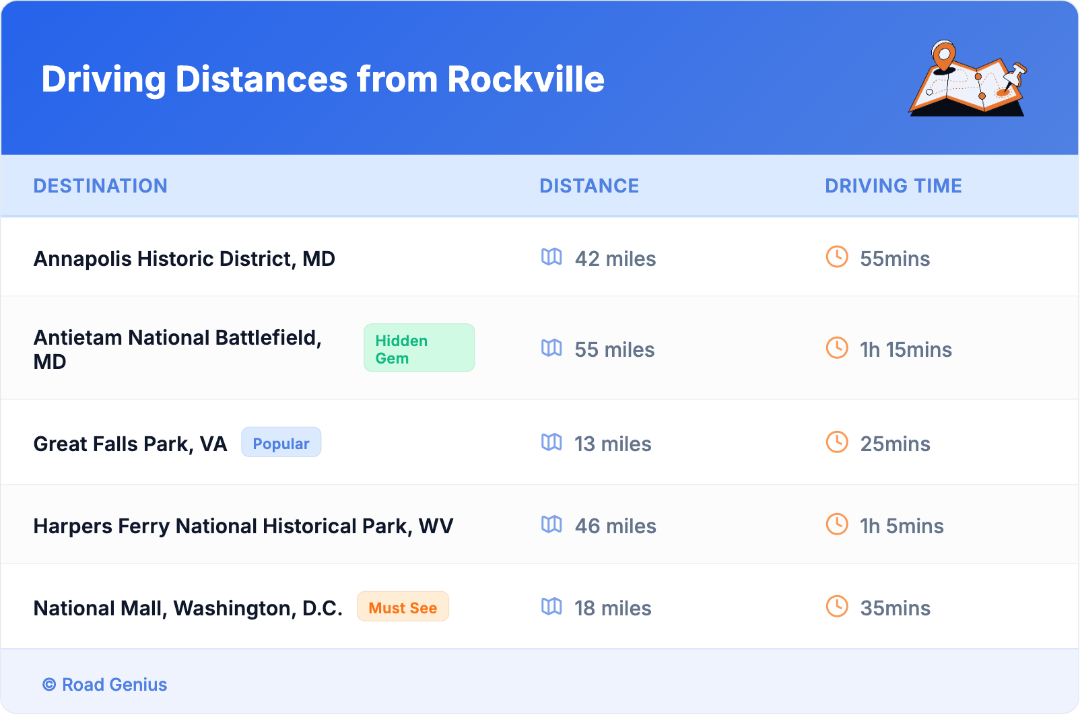Click the clock icon beside 25mins
This screenshot has height=715, width=1080.
837,442
